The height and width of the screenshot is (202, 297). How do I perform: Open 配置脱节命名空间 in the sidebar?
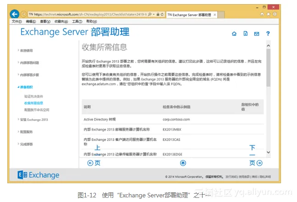[36, 110]
